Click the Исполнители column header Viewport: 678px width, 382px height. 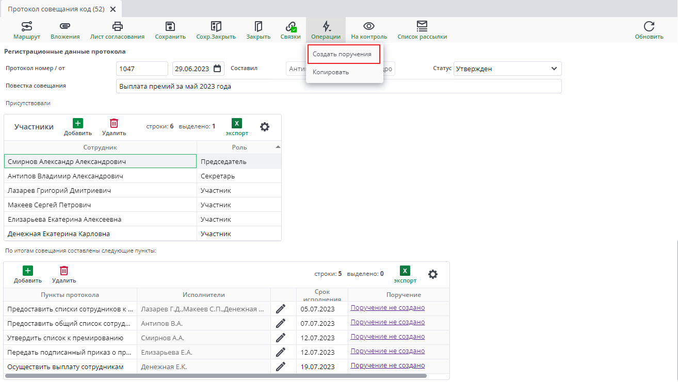click(x=204, y=295)
